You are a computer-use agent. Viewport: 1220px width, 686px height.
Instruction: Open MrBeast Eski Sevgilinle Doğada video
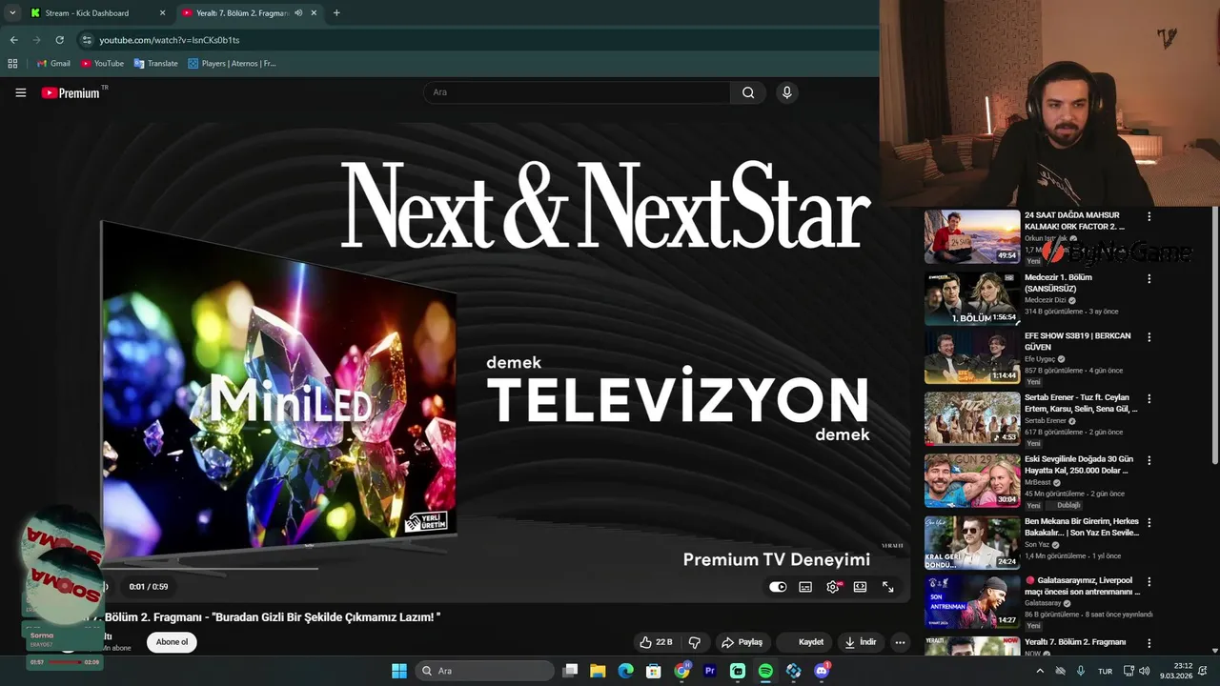coord(972,480)
